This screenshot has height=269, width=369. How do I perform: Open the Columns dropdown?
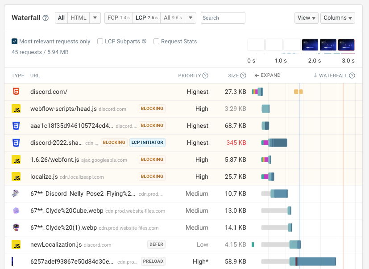click(338, 18)
